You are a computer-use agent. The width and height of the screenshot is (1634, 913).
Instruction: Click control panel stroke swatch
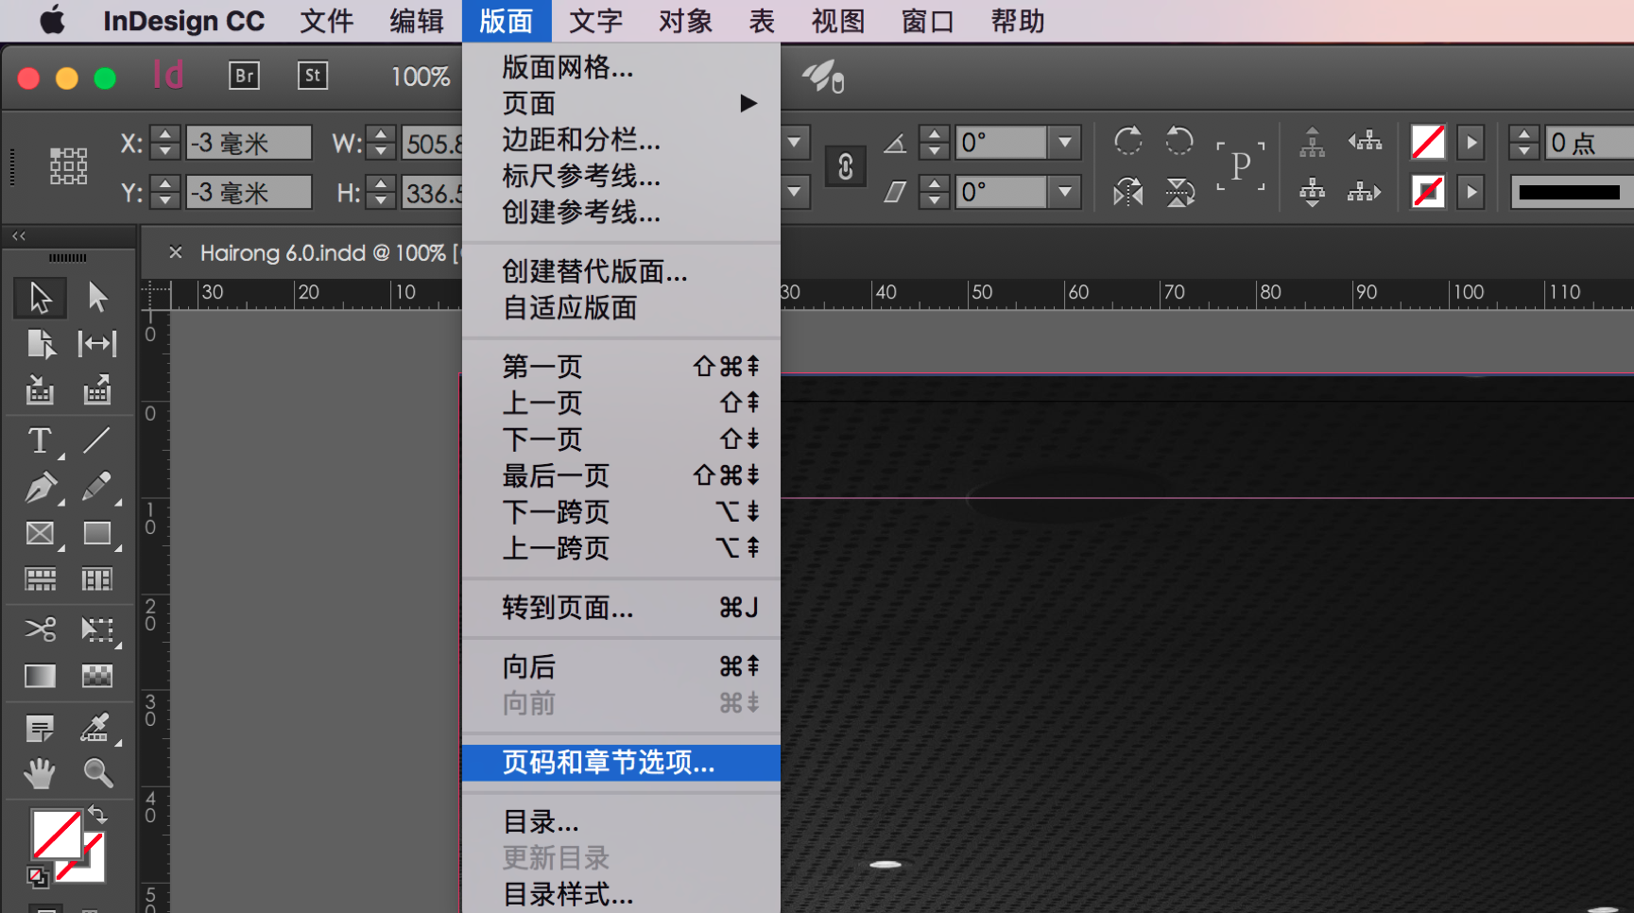click(x=1427, y=193)
